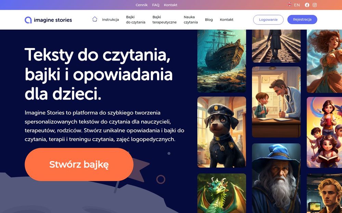Open Cennik in top bar

coord(142,5)
